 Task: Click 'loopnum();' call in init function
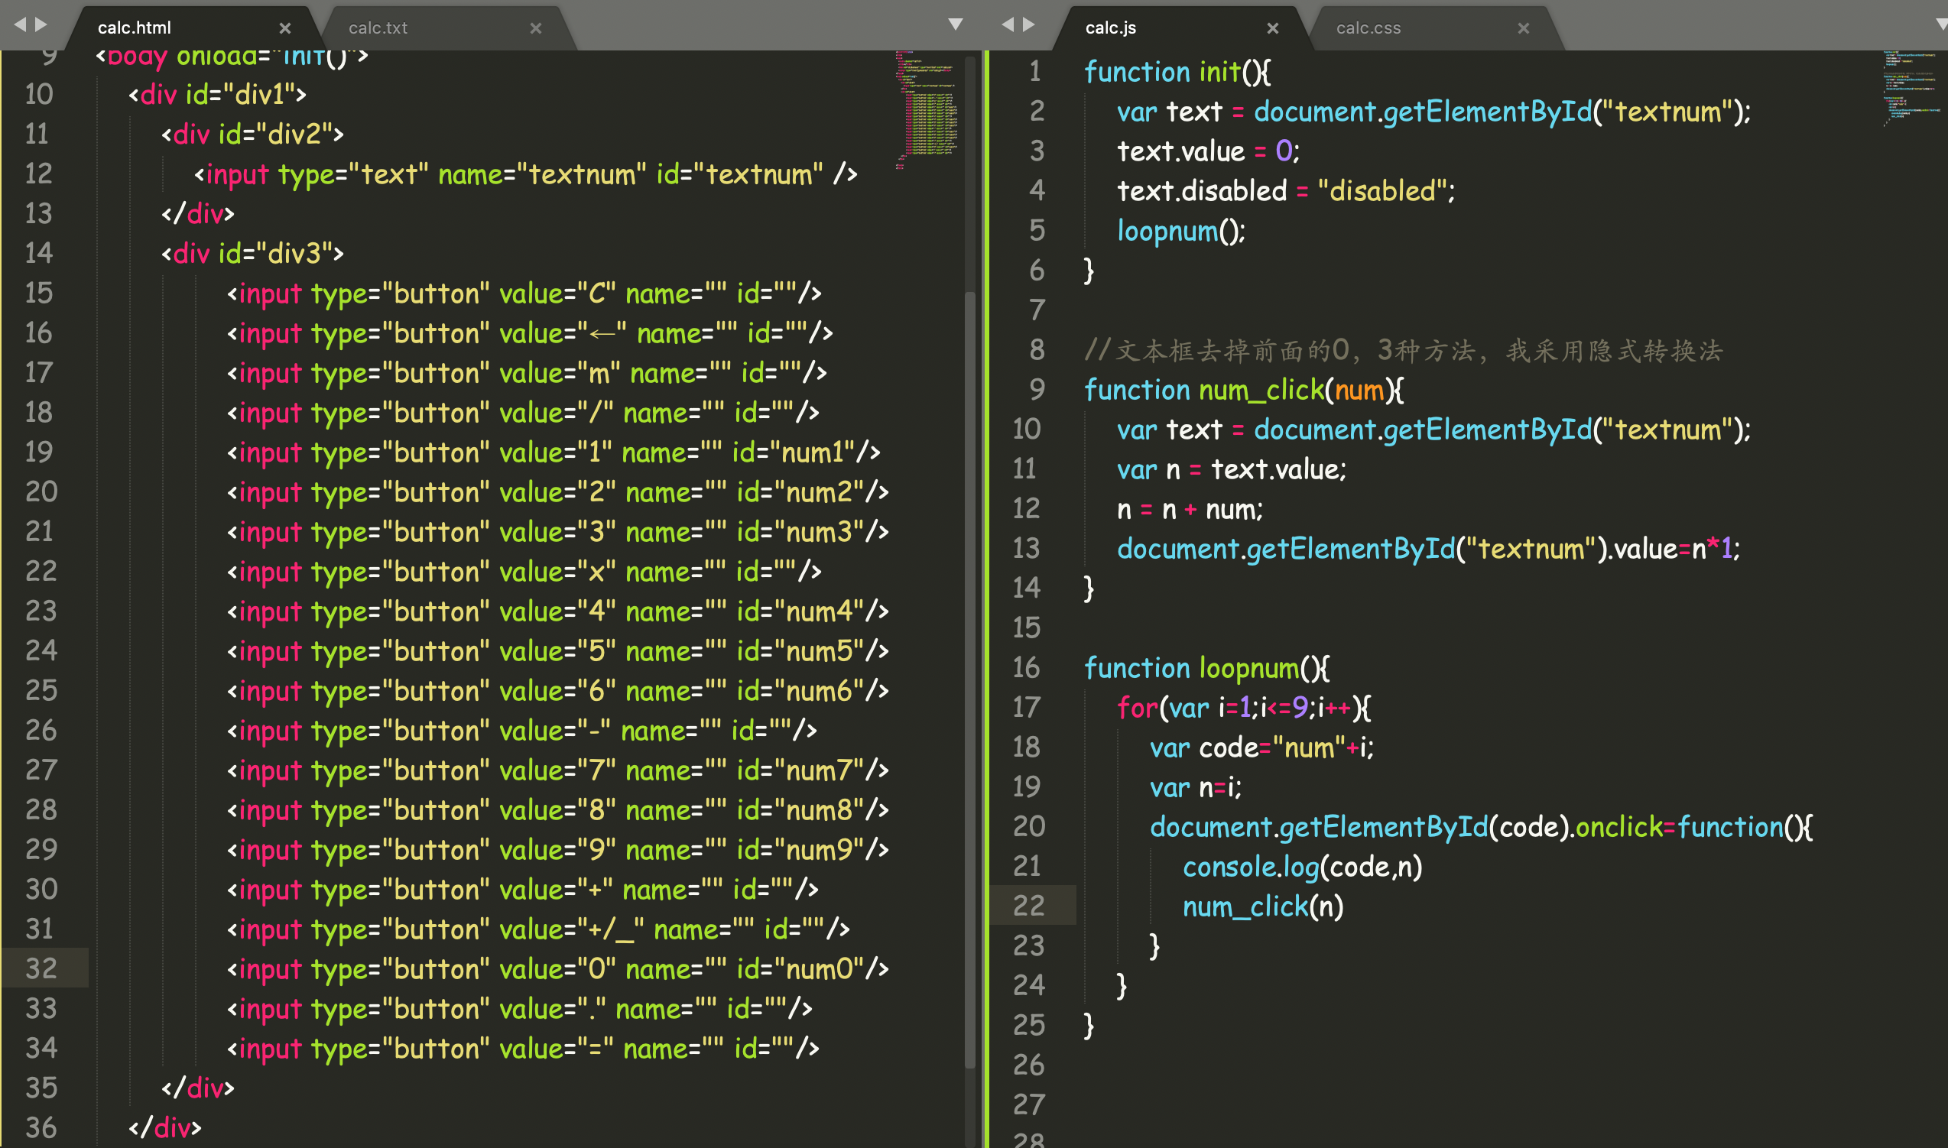[x=1180, y=231]
